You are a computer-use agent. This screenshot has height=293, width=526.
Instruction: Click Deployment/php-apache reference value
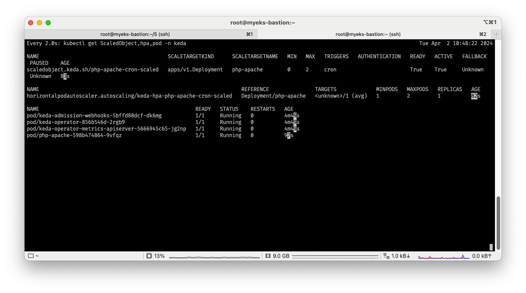pos(274,96)
